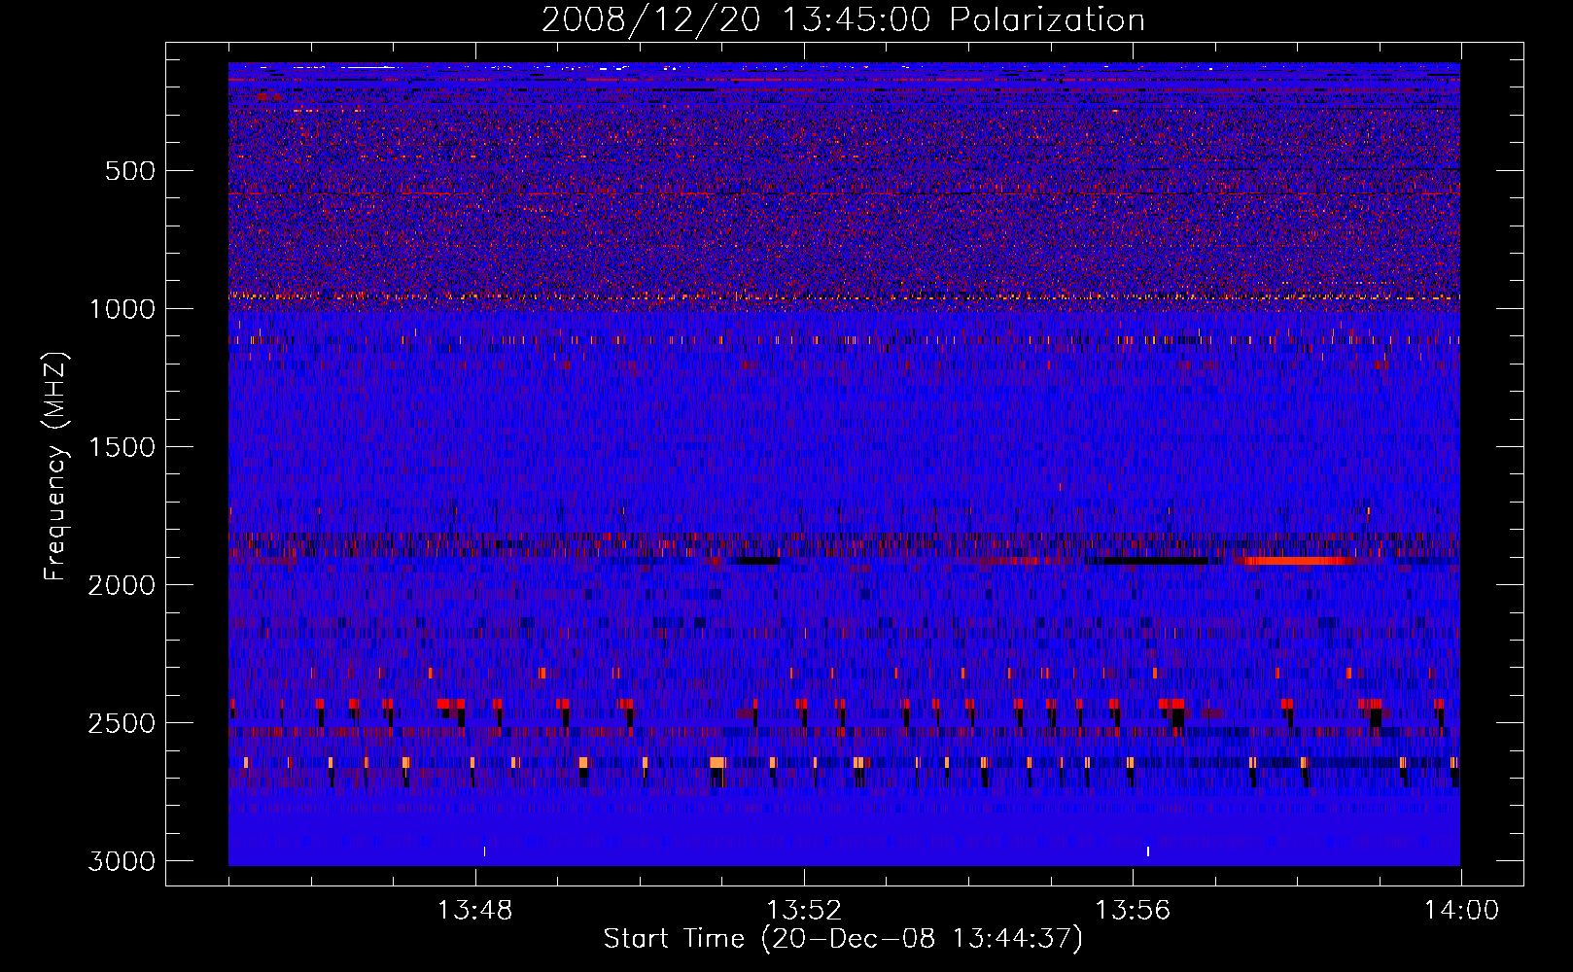Click the 13:52 time tick label

[804, 911]
